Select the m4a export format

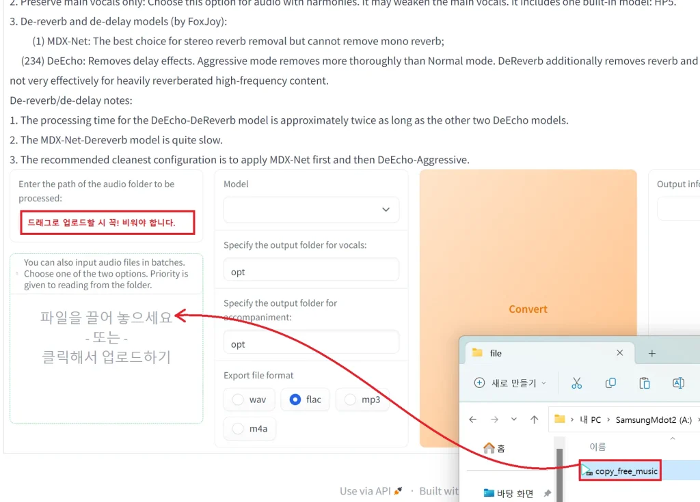click(250, 429)
